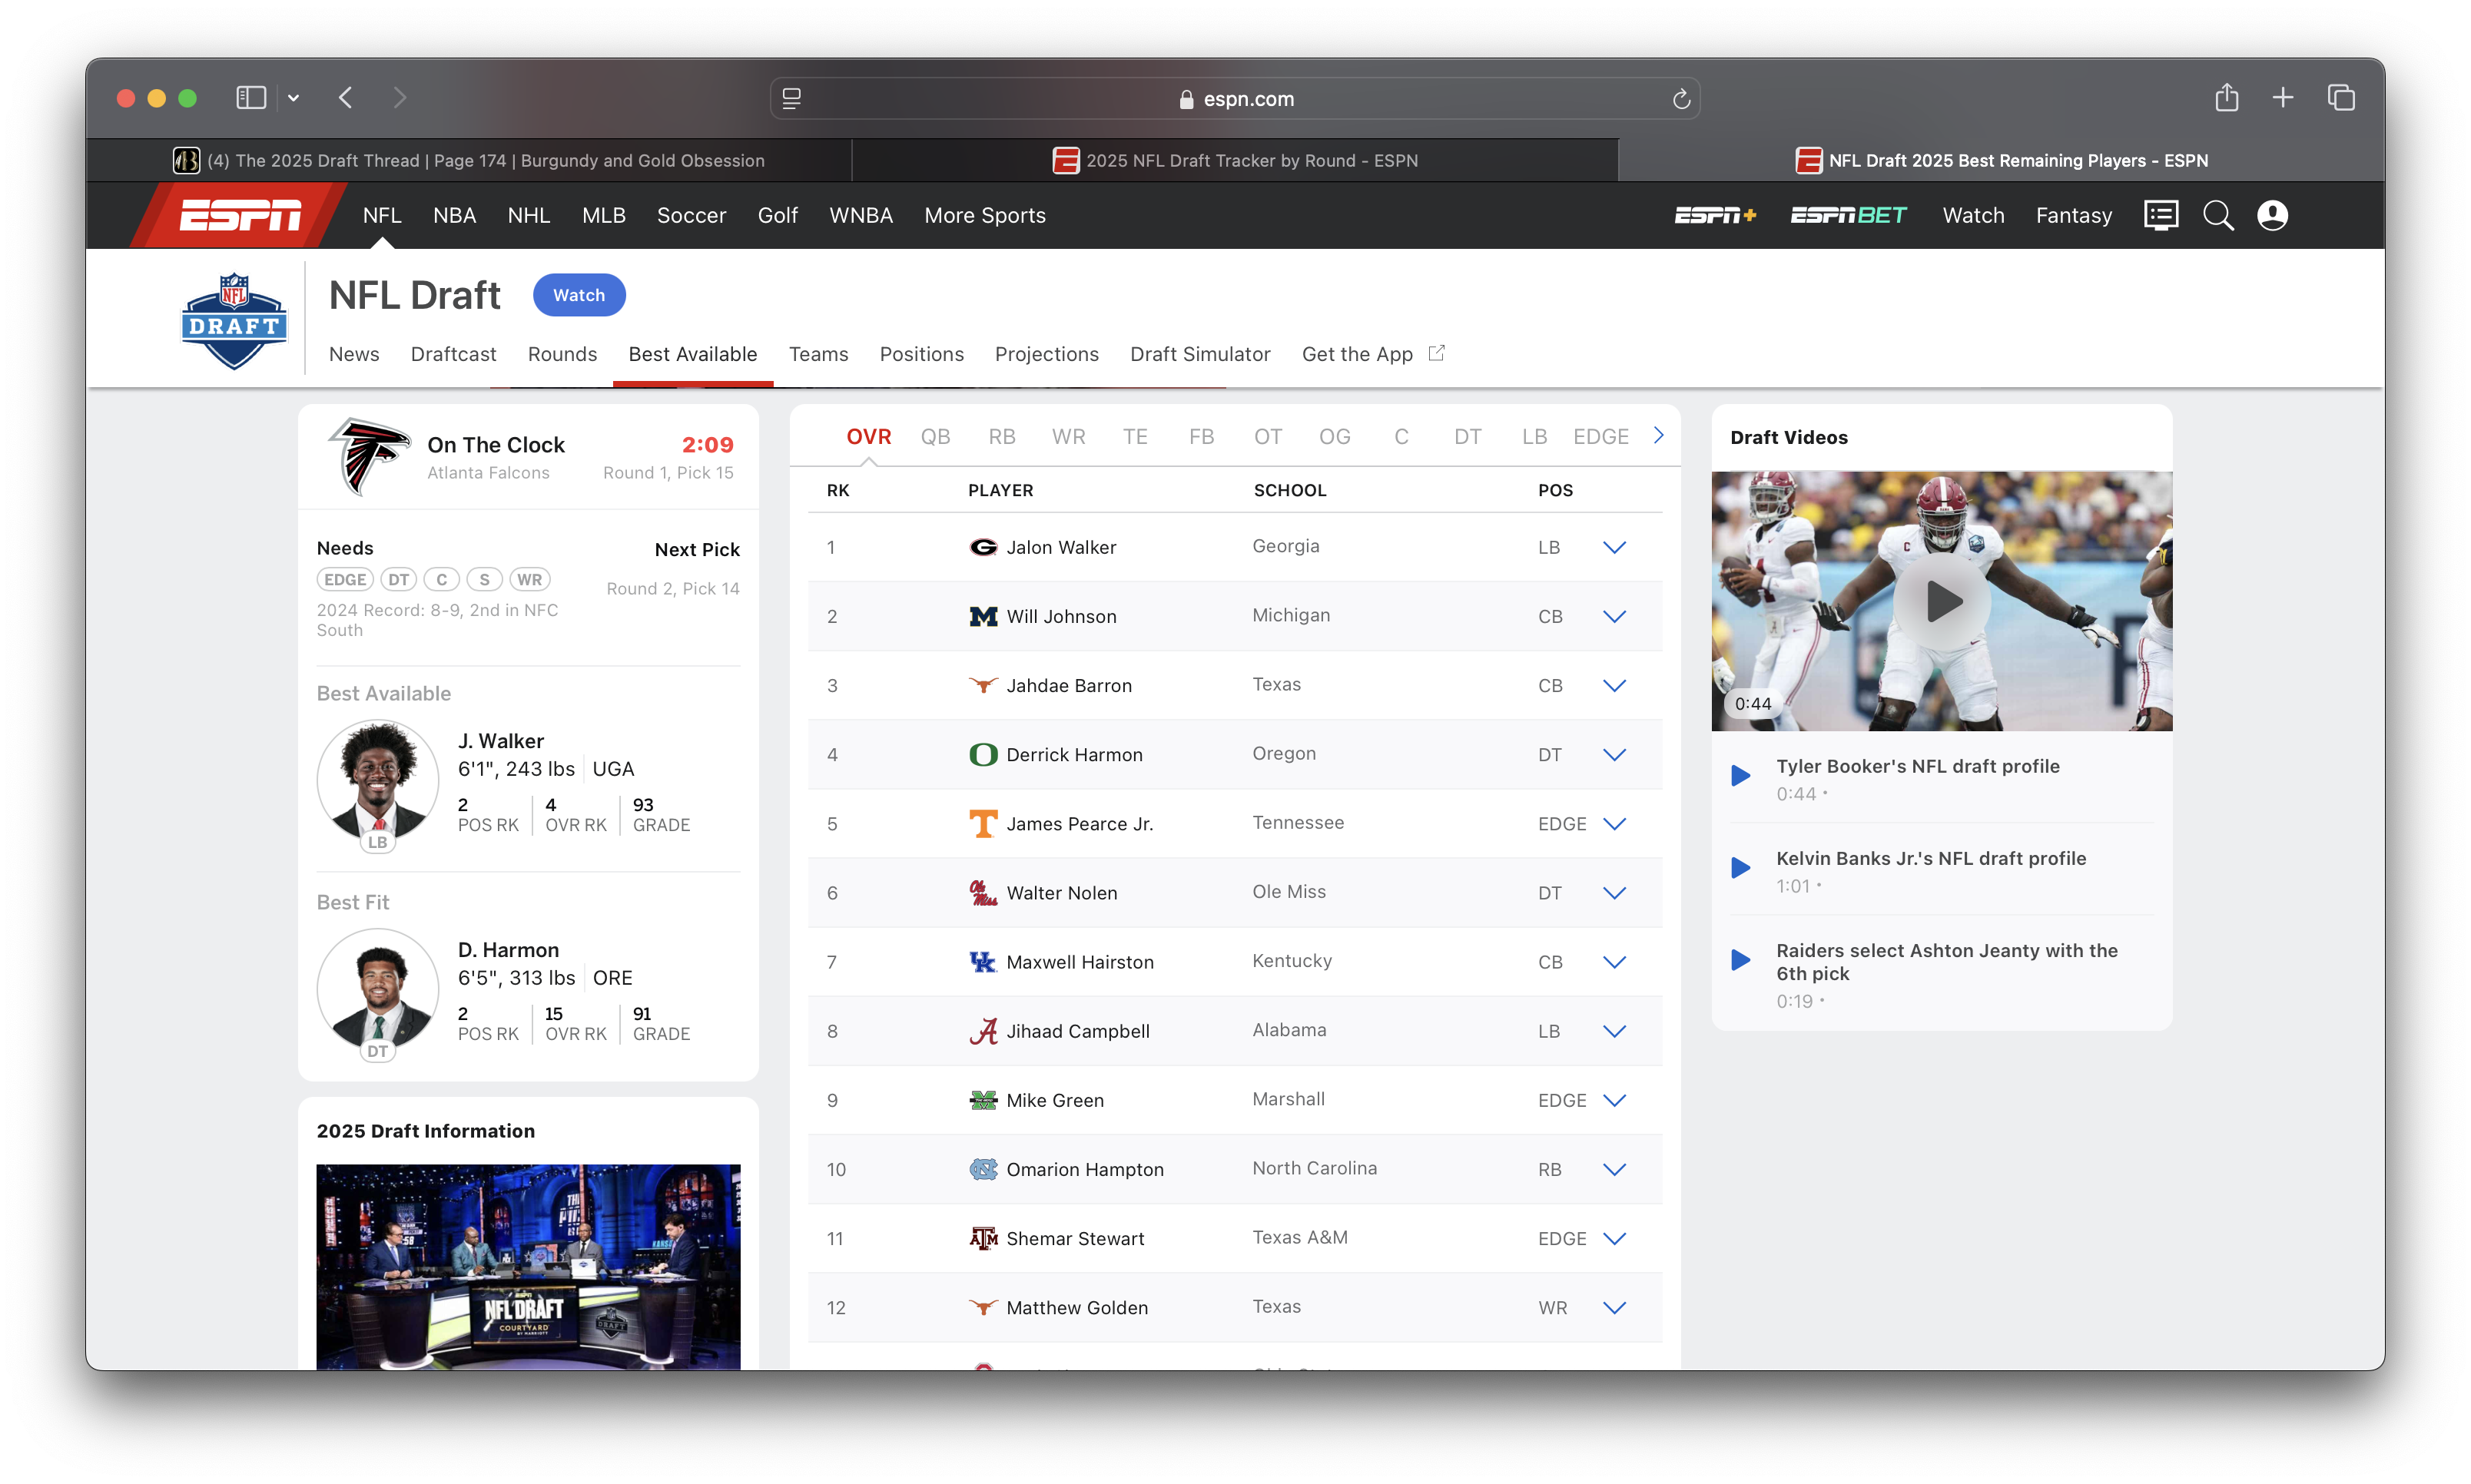
Task: Click the Fantasy link in the header
Action: (x=2073, y=215)
